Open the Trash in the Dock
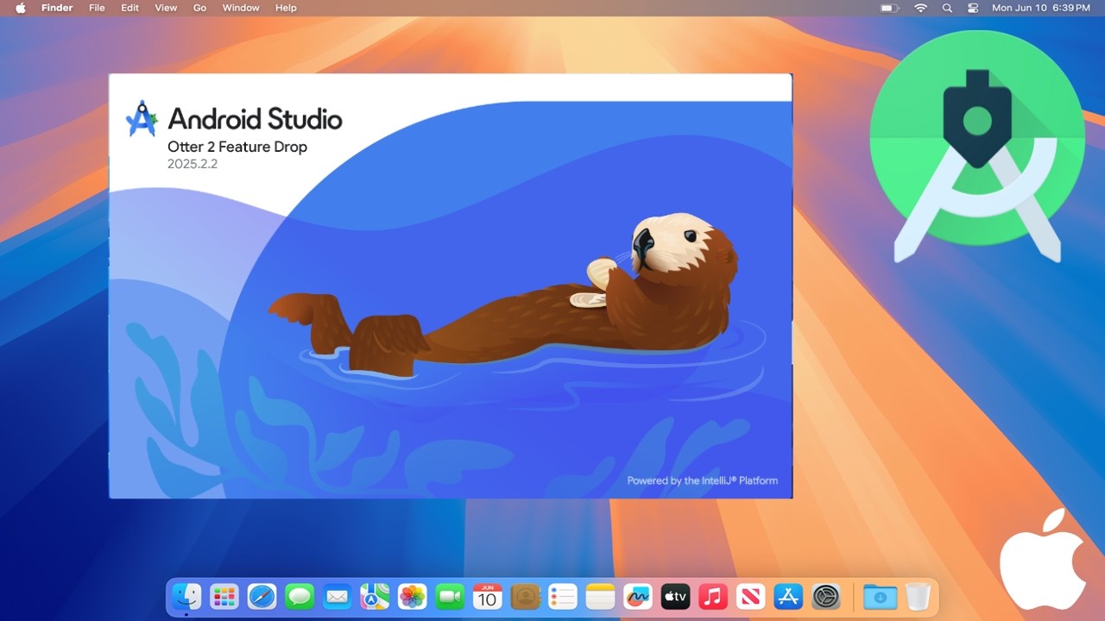Viewport: 1105px width, 621px height. click(918, 596)
